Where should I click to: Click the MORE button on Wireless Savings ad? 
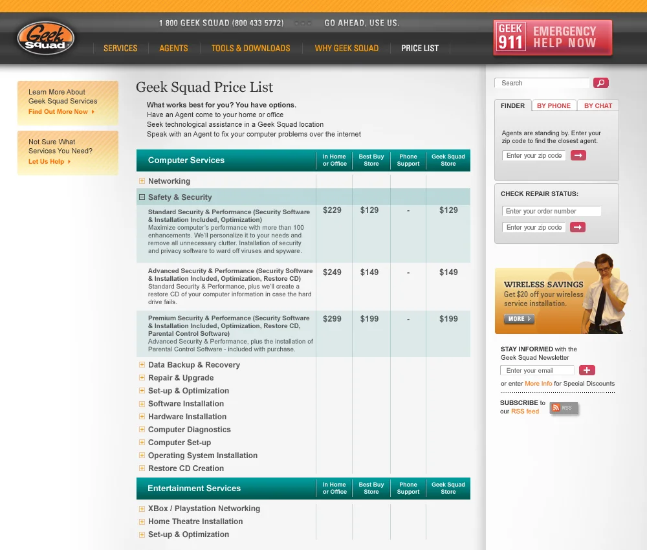tap(519, 319)
